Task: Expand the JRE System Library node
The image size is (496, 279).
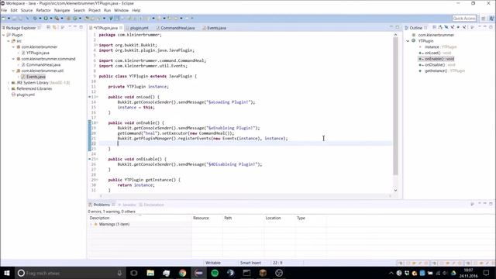Action: 9,83
